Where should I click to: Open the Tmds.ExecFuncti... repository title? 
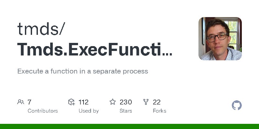coord(95,49)
